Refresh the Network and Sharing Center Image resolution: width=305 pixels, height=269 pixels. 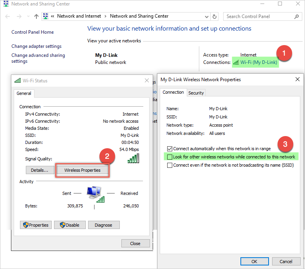[215, 16]
